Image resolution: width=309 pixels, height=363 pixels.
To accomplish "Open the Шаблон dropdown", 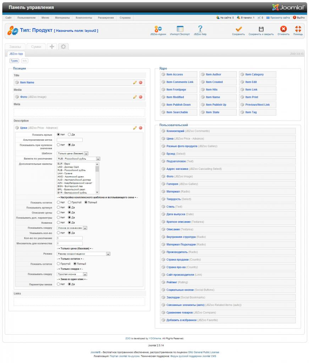I will point(72,153).
